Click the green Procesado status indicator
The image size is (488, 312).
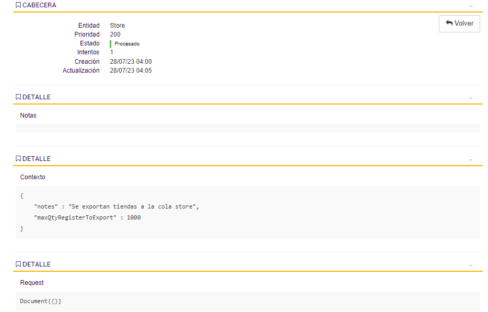point(111,43)
